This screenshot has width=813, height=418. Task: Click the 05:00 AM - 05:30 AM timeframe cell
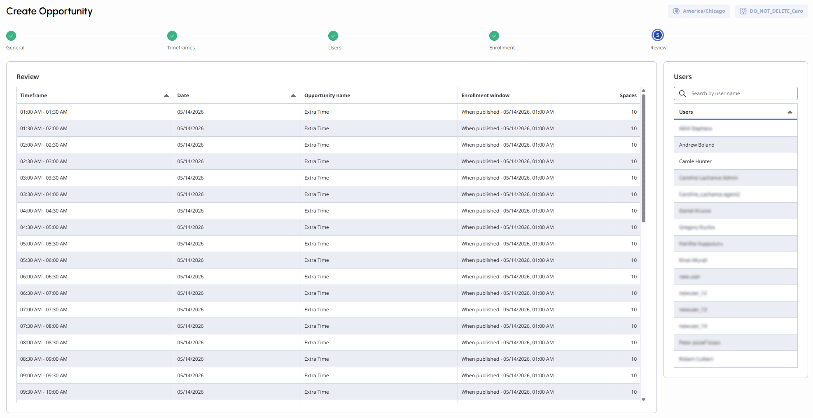pos(95,244)
